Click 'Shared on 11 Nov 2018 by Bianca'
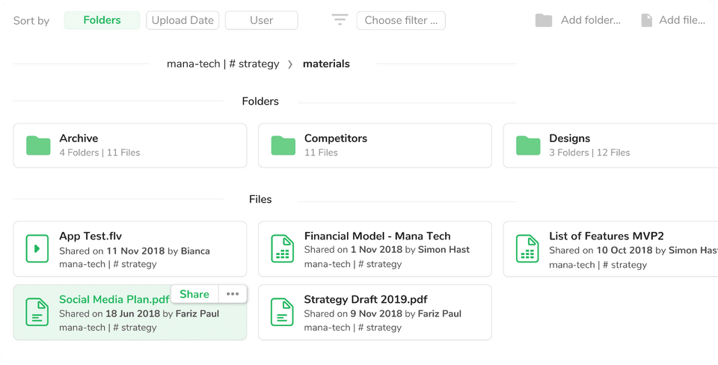The image size is (718, 365). tap(135, 251)
